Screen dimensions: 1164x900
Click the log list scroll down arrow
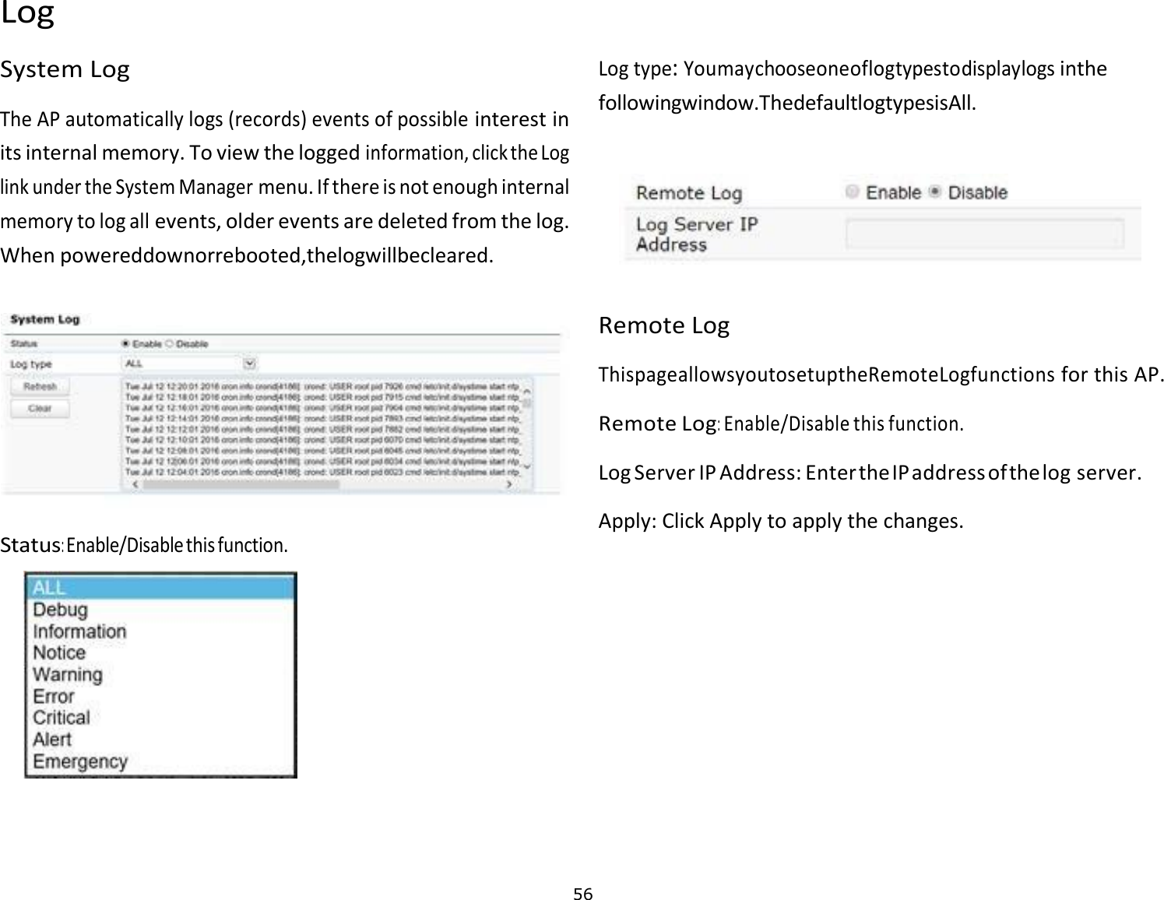[527, 466]
